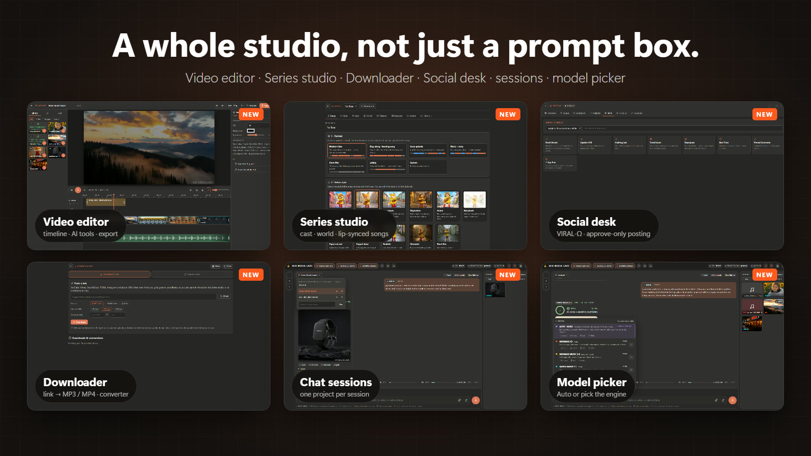Click the Use as ref button under watch image
811x456 pixels.
click(313, 365)
